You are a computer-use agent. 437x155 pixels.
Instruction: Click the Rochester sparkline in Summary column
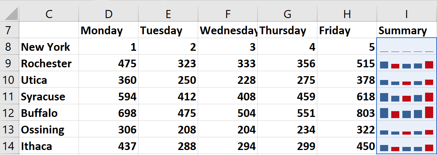pos(407,64)
